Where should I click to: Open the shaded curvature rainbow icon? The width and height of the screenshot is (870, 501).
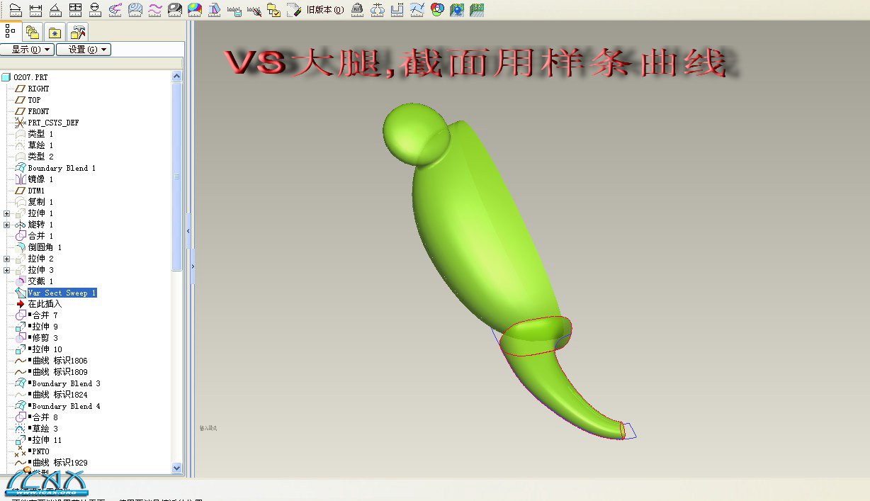[x=194, y=10]
